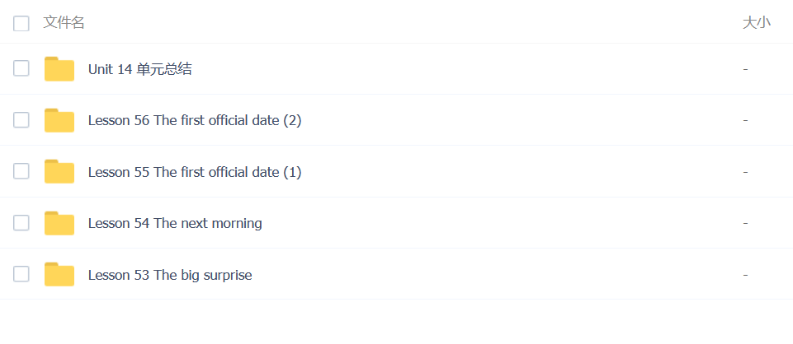The image size is (793, 344).
Task: Click the Lesson 54 folder icon
Action: (x=59, y=223)
